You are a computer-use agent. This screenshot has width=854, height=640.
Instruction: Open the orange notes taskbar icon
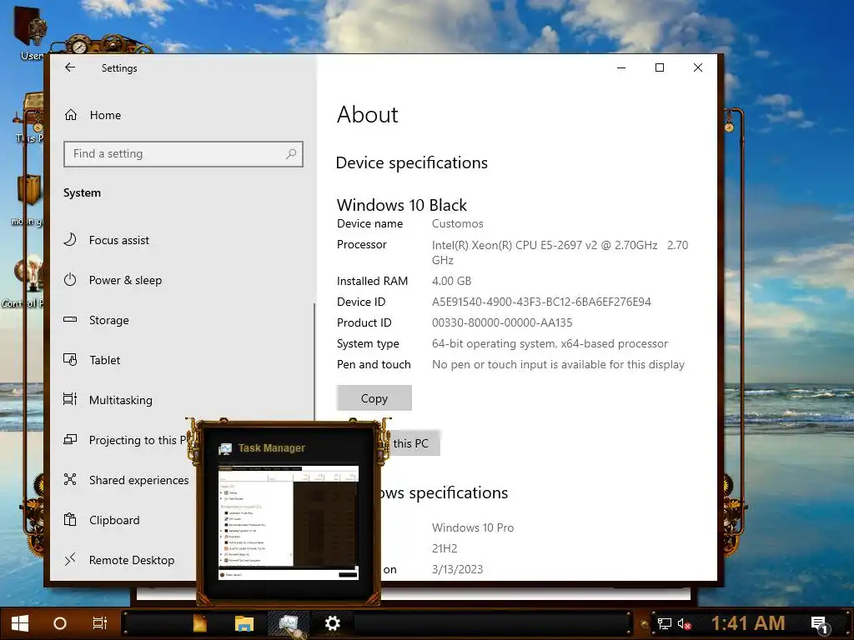(x=200, y=623)
